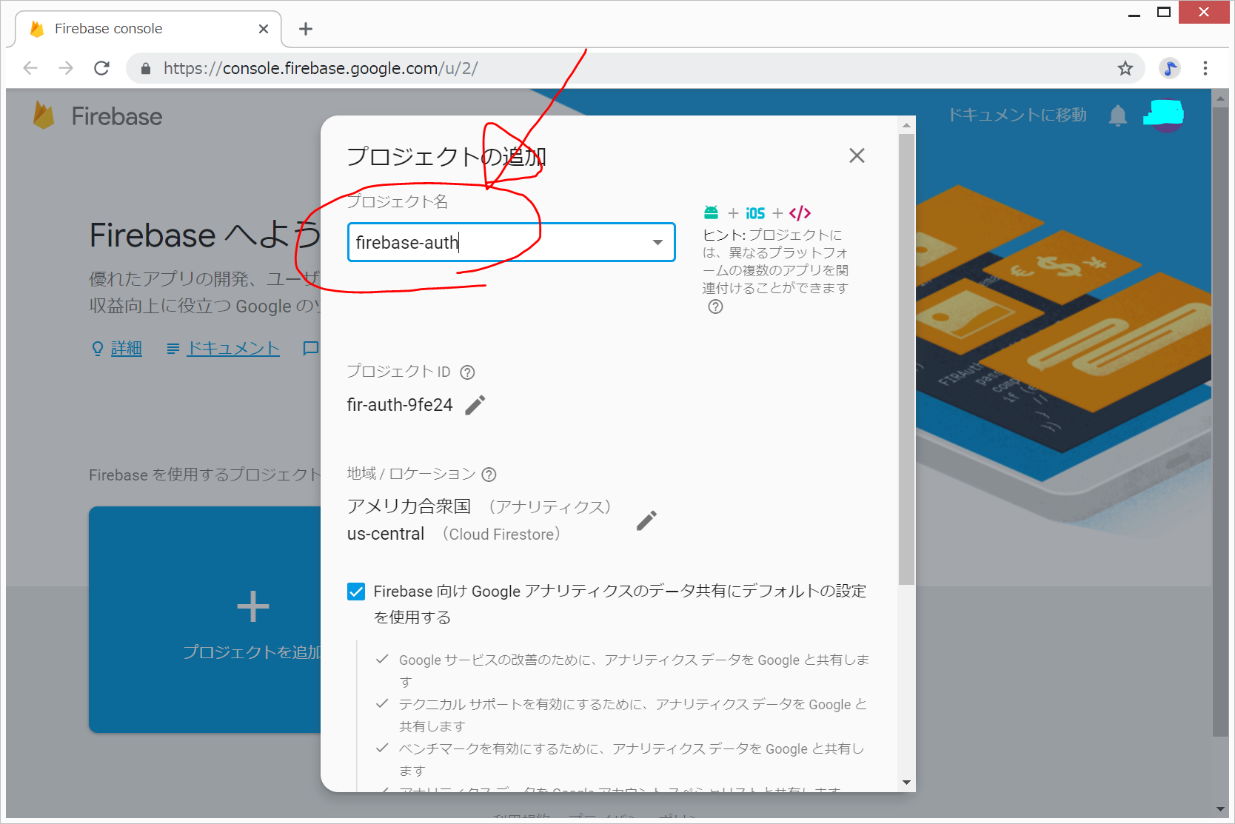Open a new browser tab
This screenshot has width=1235, height=824.
point(306,29)
